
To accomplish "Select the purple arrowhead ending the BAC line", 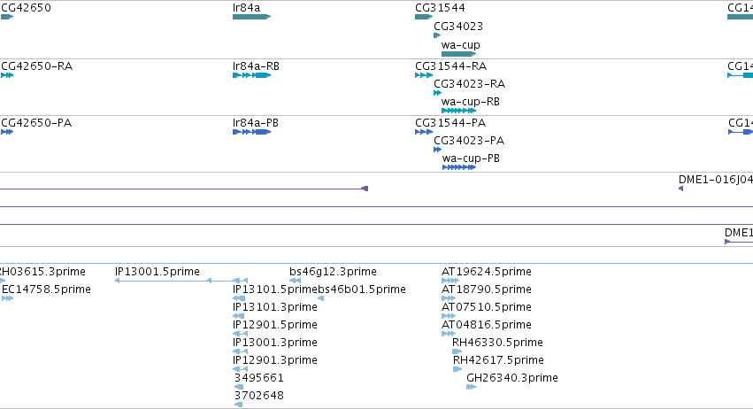I will click(365, 189).
